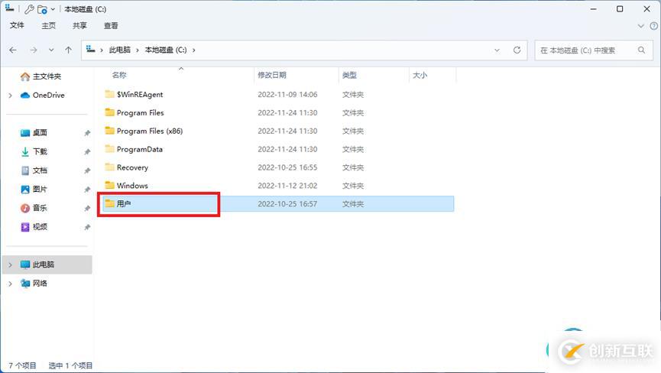
Task: Open the 文件 menu
Action: click(17, 26)
